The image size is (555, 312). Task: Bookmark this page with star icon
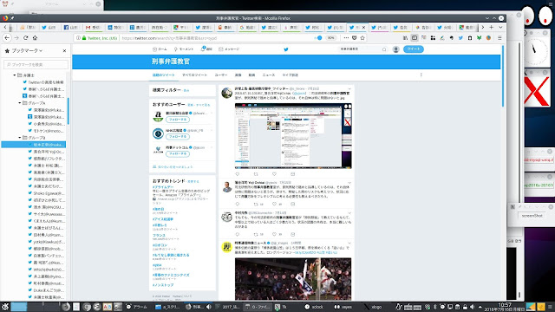pos(362,38)
